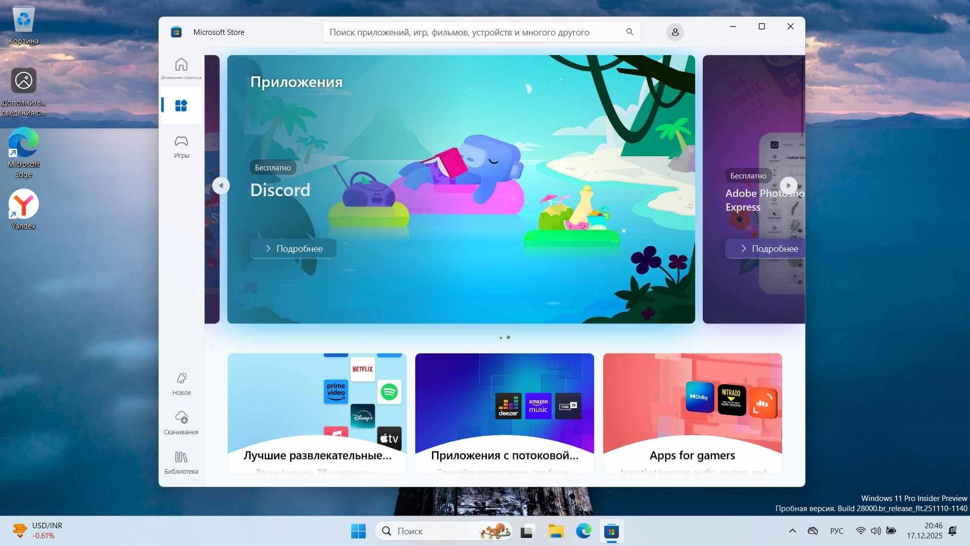Go to next carousel slide arrow

[x=788, y=186]
